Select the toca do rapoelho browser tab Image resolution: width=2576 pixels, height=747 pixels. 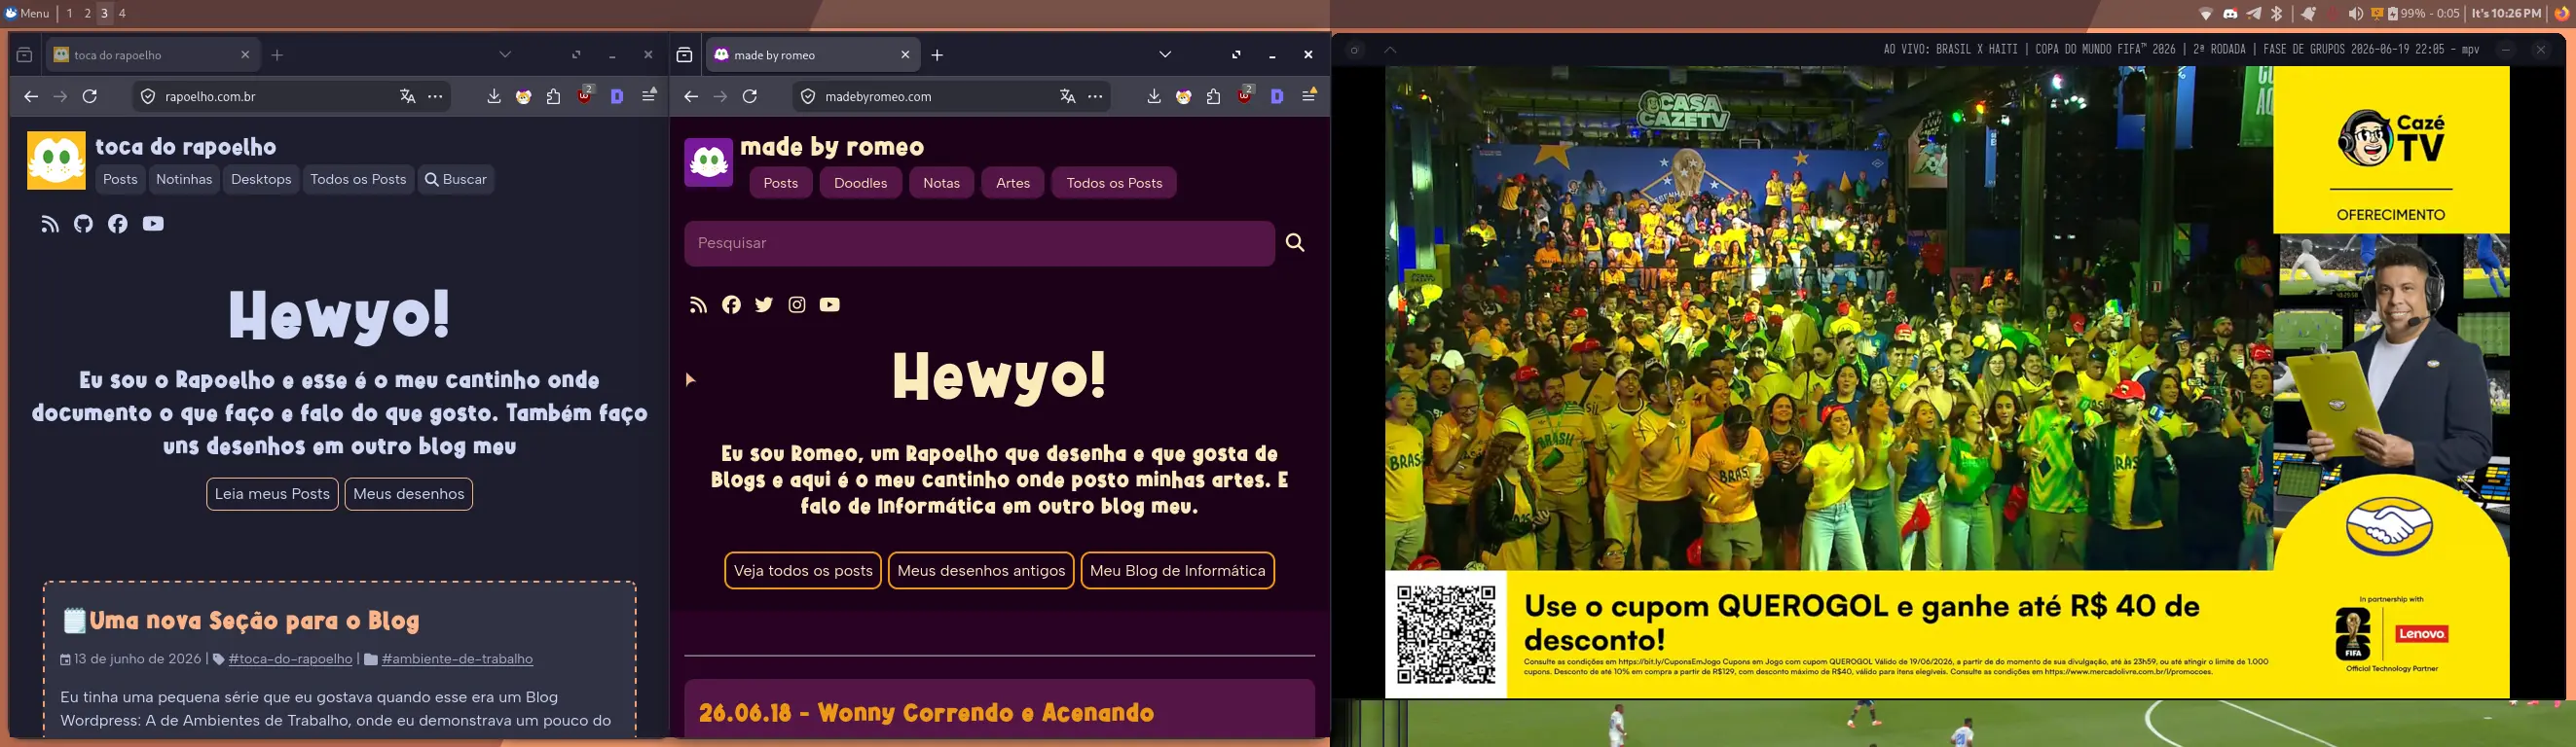coord(153,54)
